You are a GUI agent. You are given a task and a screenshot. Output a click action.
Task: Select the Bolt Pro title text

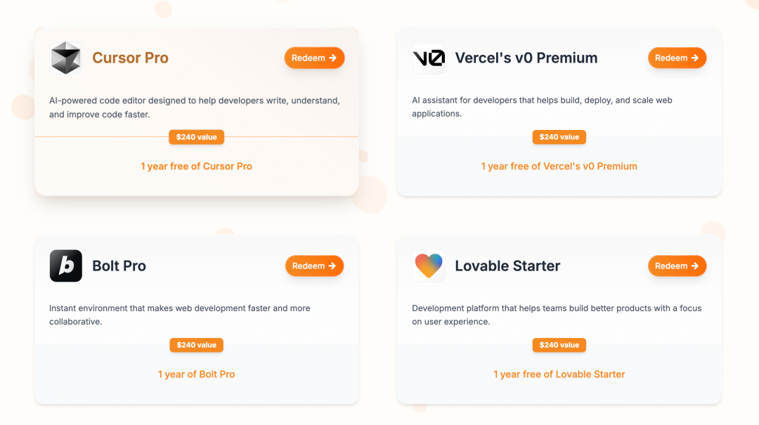tap(119, 266)
